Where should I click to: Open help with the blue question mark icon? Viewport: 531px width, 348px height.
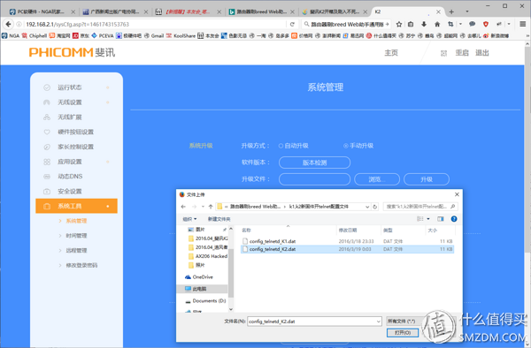pyautogui.click(x=454, y=219)
